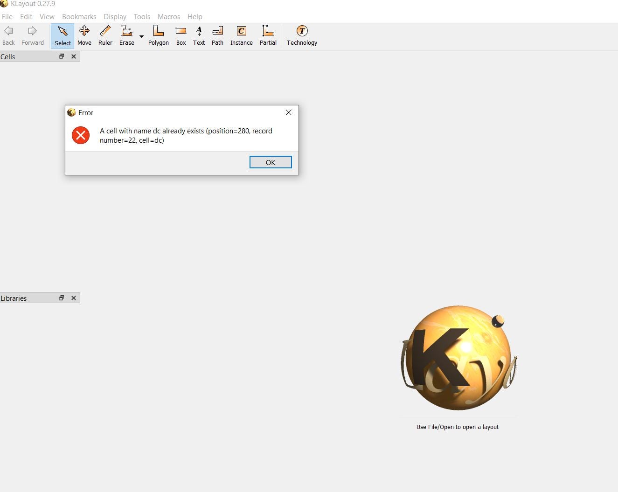The height and width of the screenshot is (492, 618).
Task: Undock the Cells panel
Action: coord(62,56)
